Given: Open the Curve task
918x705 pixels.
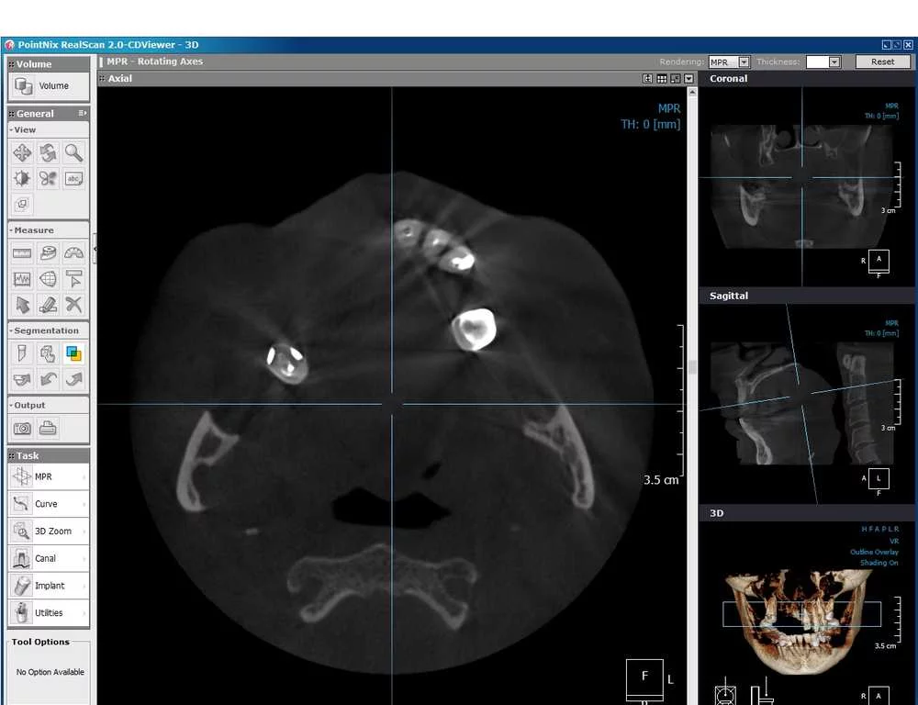Looking at the screenshot, I should coord(49,504).
